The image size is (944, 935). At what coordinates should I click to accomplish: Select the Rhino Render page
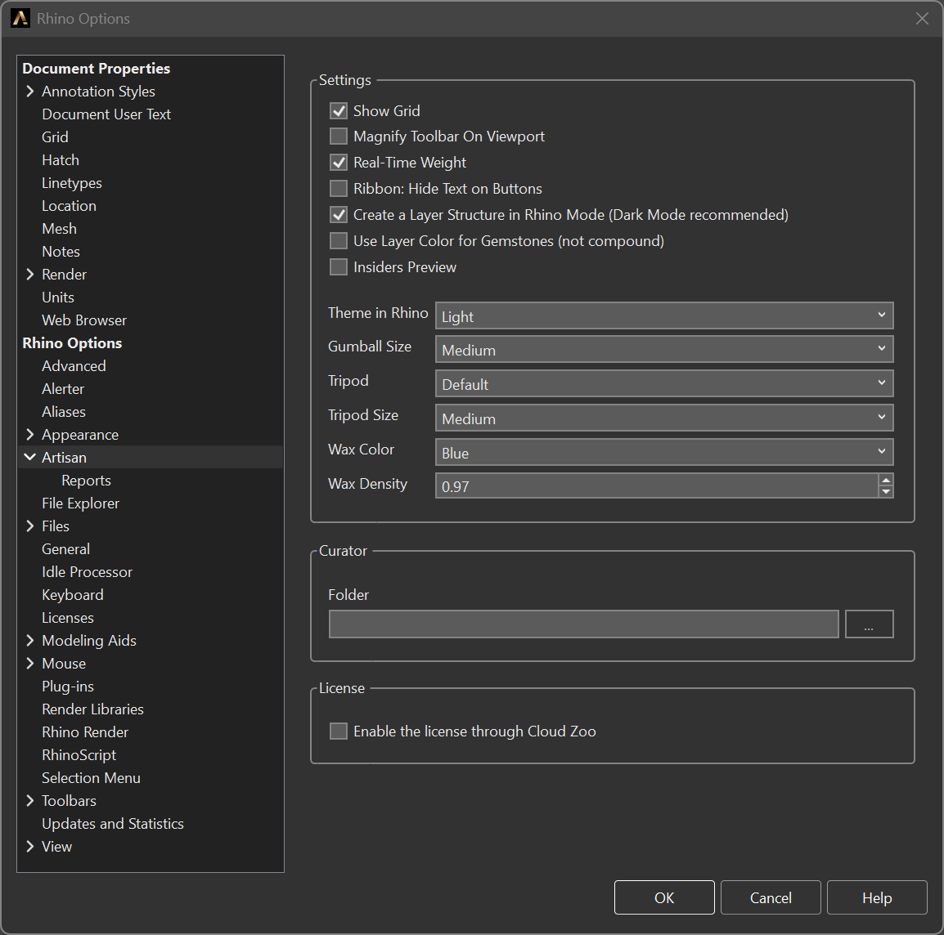click(85, 731)
